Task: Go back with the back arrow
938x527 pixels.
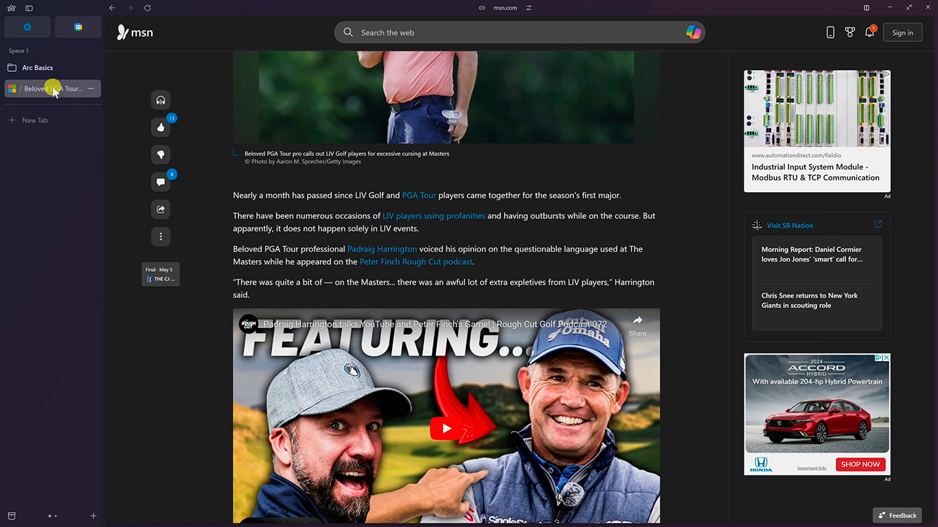Action: click(x=112, y=8)
